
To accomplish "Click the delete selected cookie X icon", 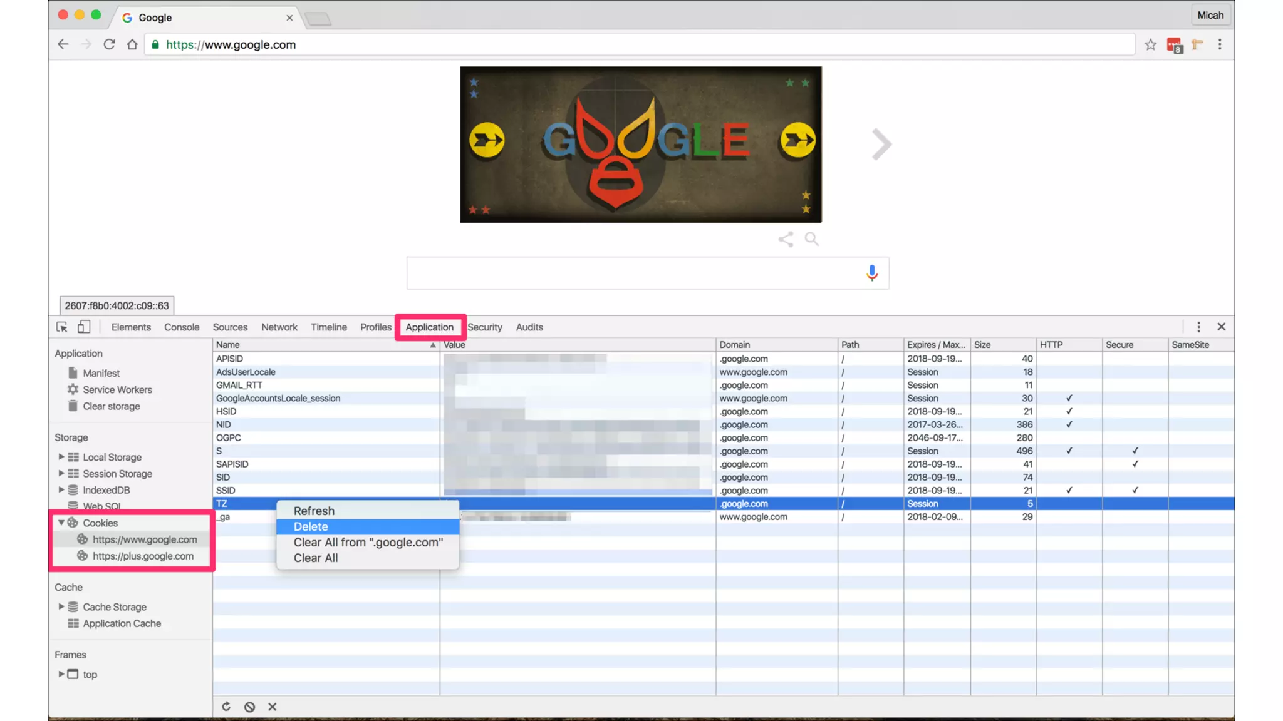I will pos(272,707).
